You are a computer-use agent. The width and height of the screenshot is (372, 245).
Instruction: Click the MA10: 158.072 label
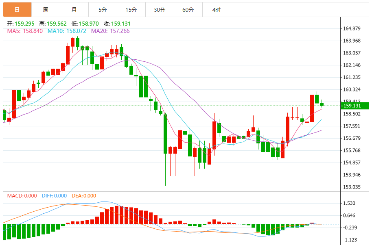tap(67, 31)
